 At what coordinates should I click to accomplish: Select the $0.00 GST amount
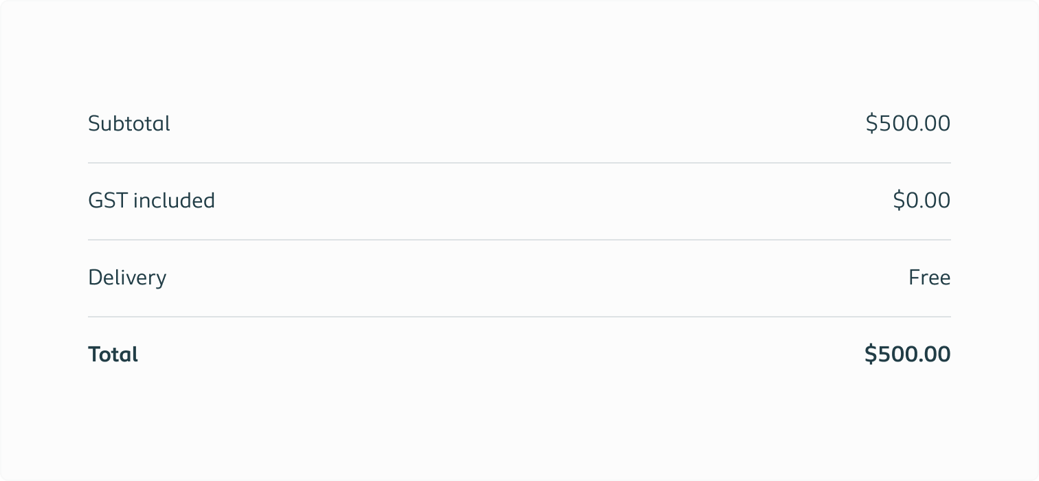[x=921, y=201]
